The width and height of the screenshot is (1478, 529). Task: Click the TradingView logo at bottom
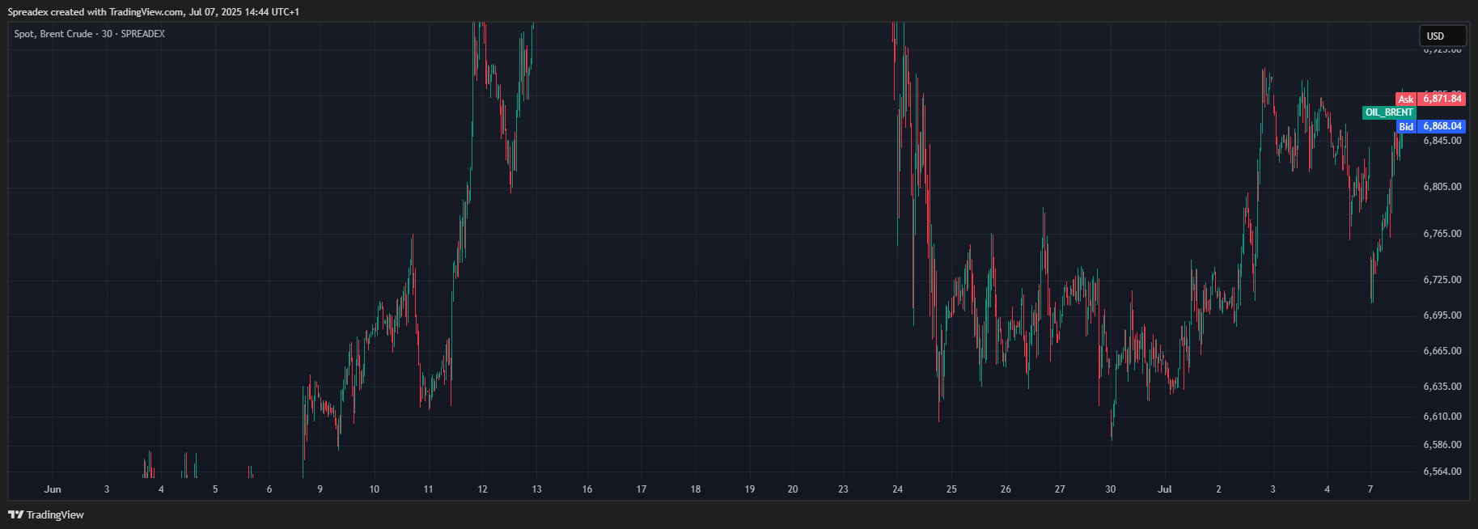click(46, 514)
